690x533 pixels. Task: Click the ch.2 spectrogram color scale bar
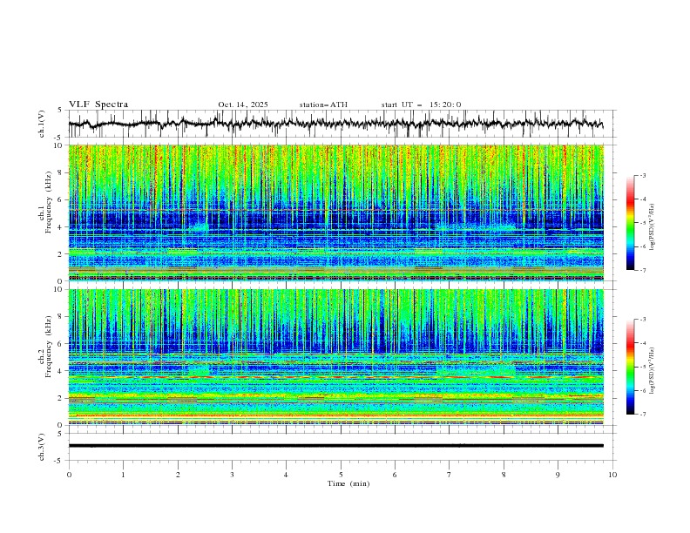point(630,367)
